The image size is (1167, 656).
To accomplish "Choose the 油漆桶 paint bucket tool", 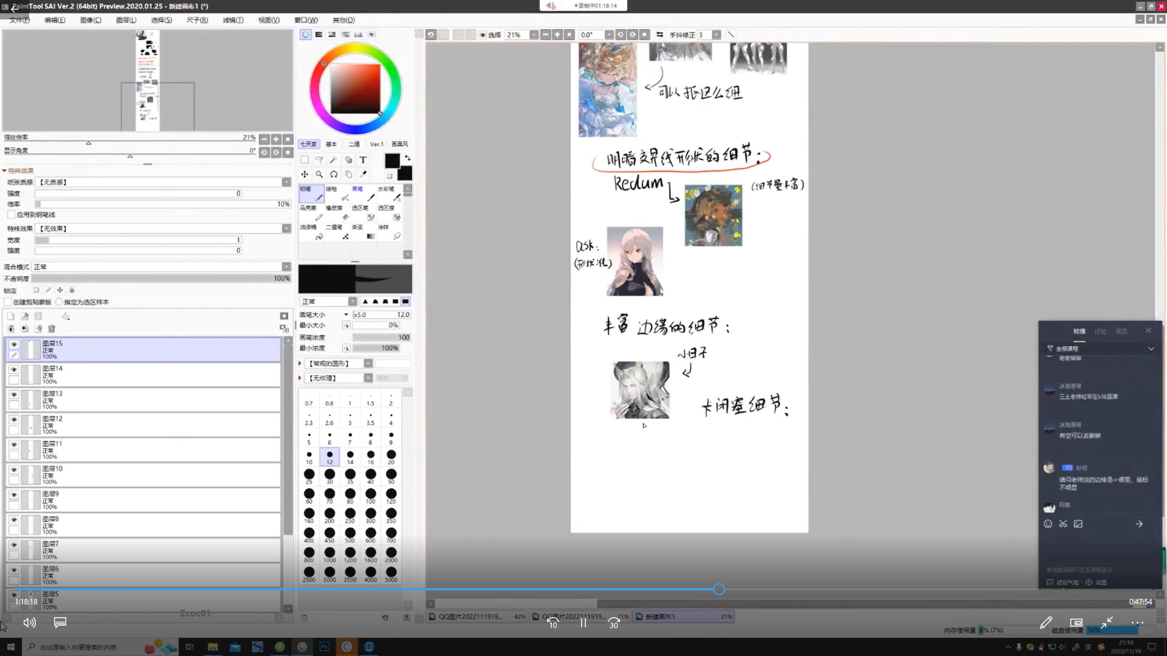I will point(311,231).
